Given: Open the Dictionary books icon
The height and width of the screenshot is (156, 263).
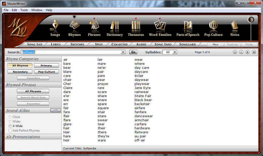Looking at the screenshot, I should pos(115,28).
